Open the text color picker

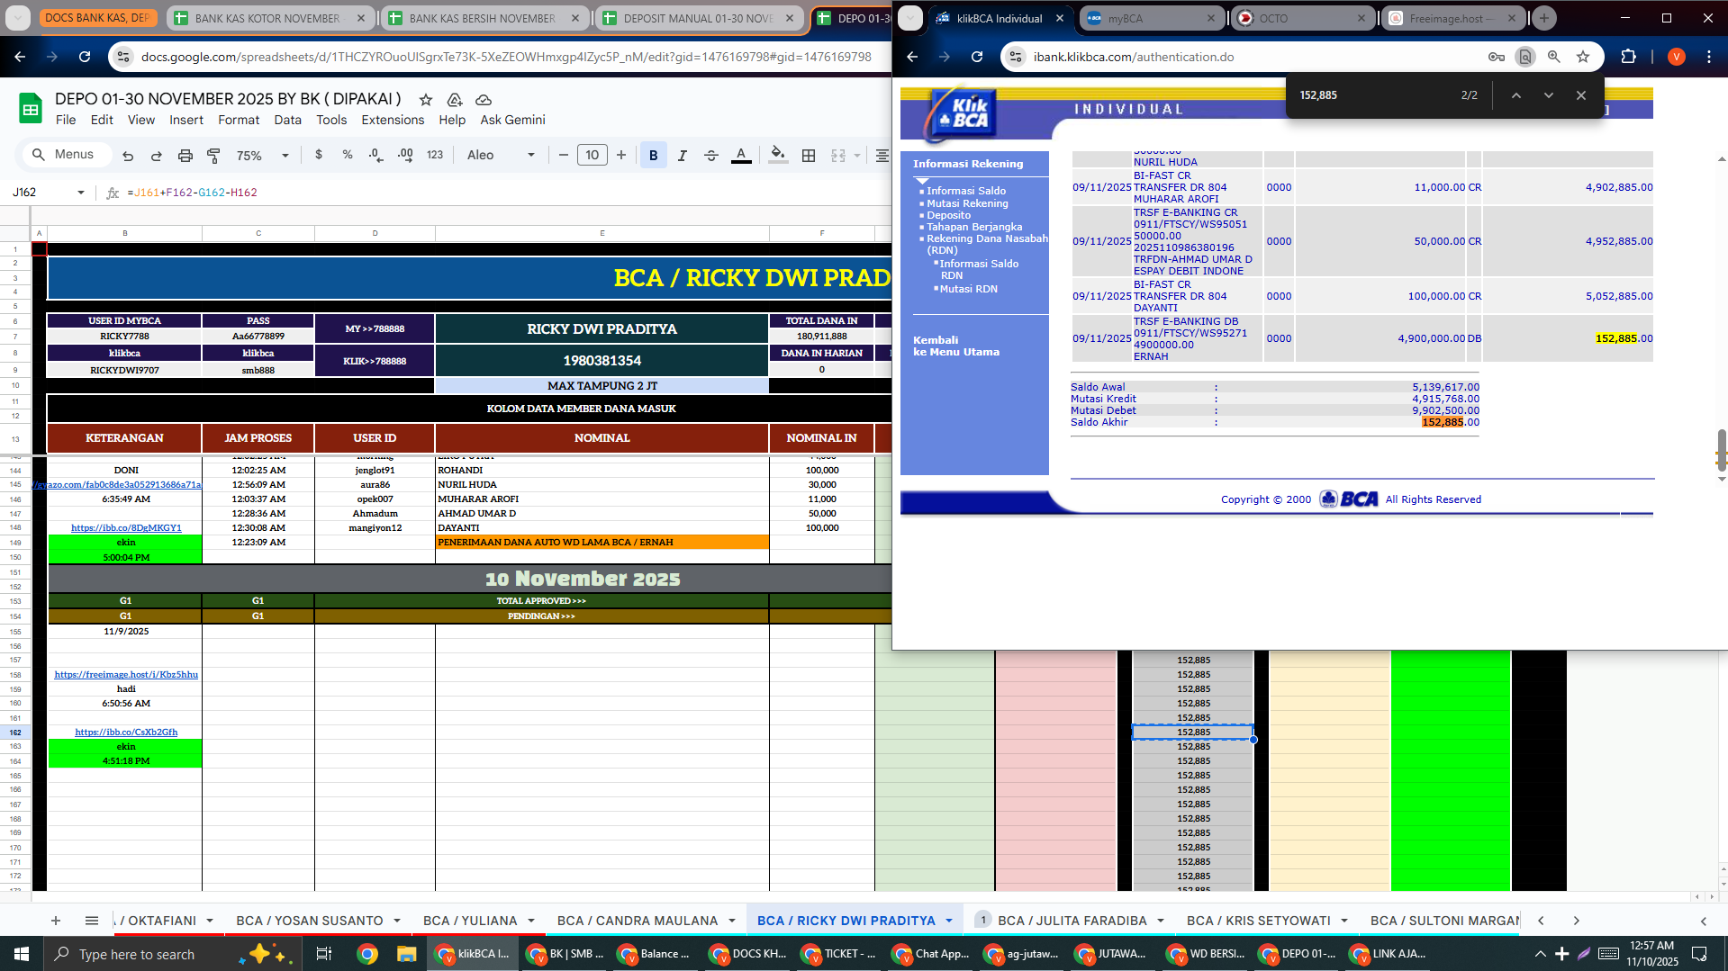[741, 155]
